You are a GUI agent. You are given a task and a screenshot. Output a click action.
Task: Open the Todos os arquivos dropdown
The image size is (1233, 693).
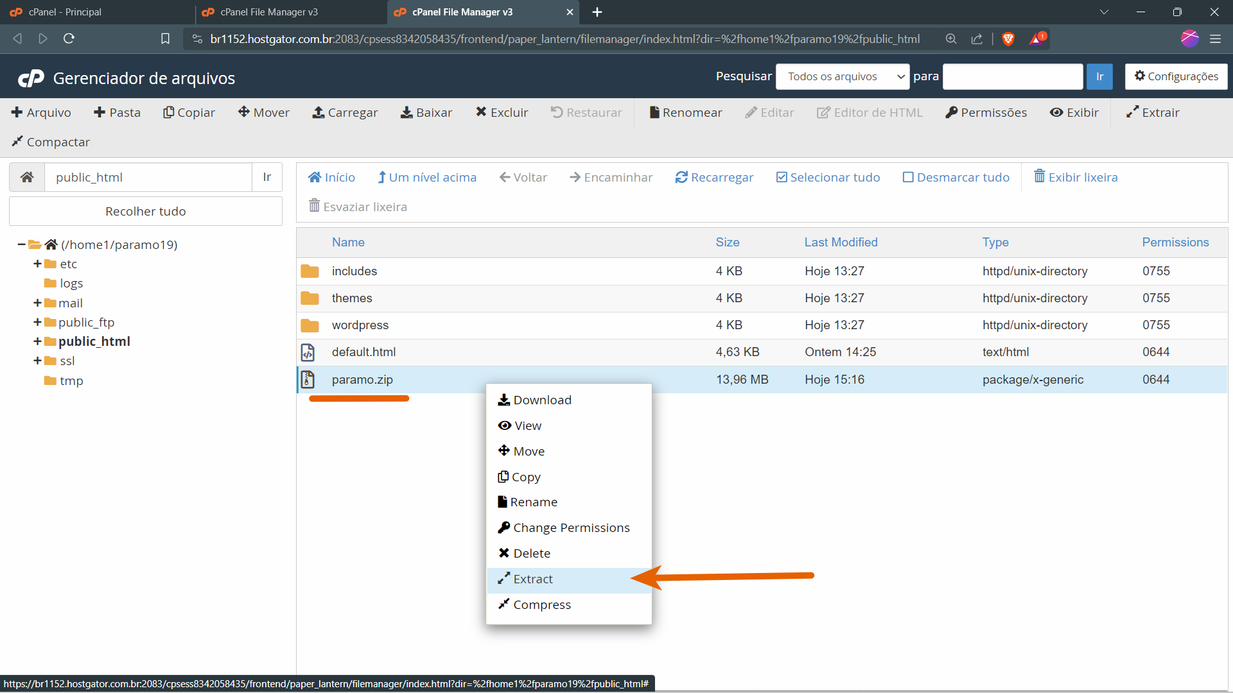842,76
